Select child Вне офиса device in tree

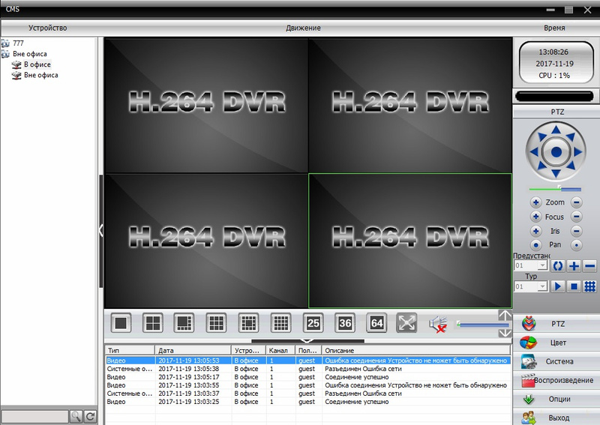[x=41, y=75]
